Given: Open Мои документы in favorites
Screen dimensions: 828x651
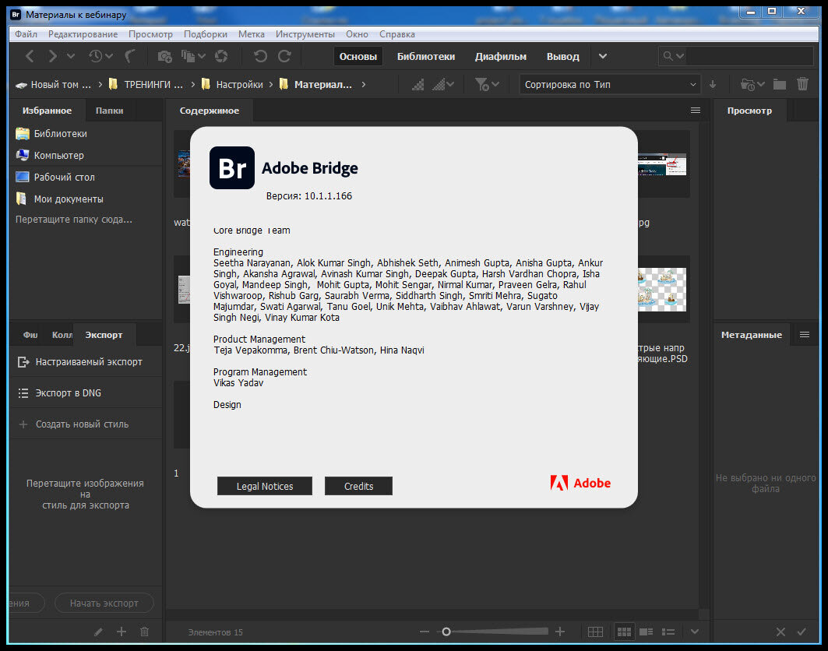Looking at the screenshot, I should [59, 199].
